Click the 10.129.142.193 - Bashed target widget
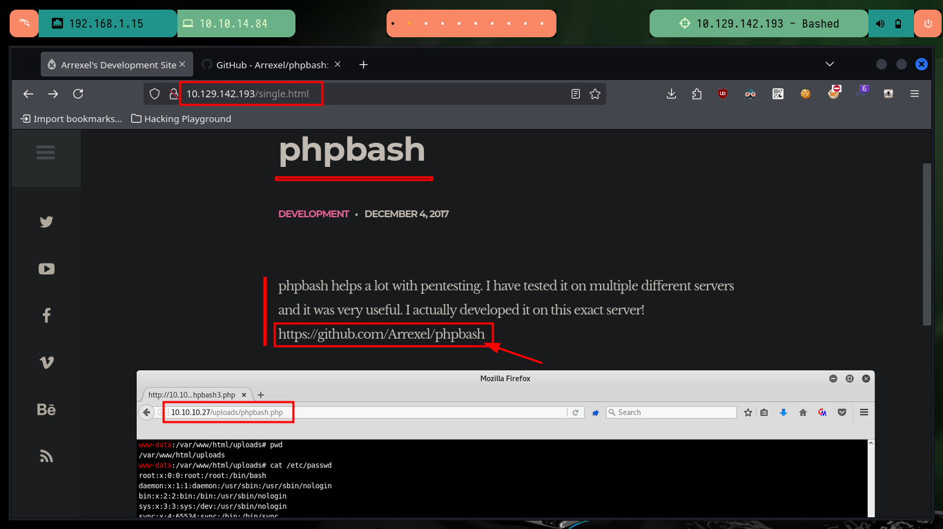Screen dimensions: 943x529 [x=759, y=23]
